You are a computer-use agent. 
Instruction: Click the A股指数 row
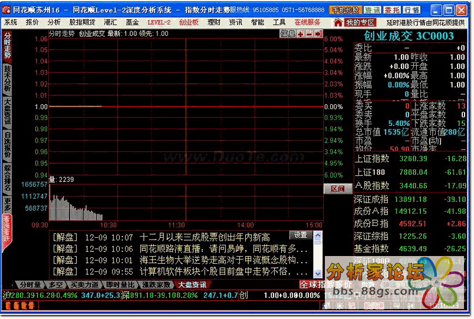tap(410, 185)
